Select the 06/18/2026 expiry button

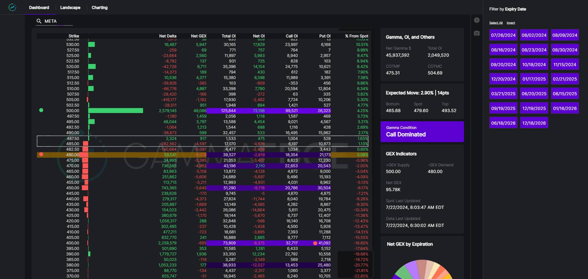[x=503, y=123]
